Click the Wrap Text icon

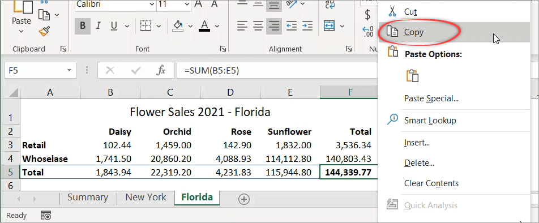coord(331,5)
